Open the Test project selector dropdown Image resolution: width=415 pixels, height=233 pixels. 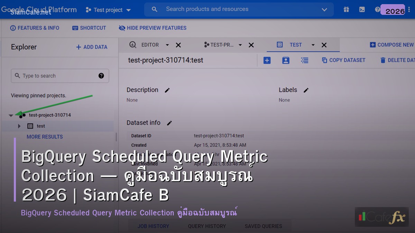pos(128,10)
